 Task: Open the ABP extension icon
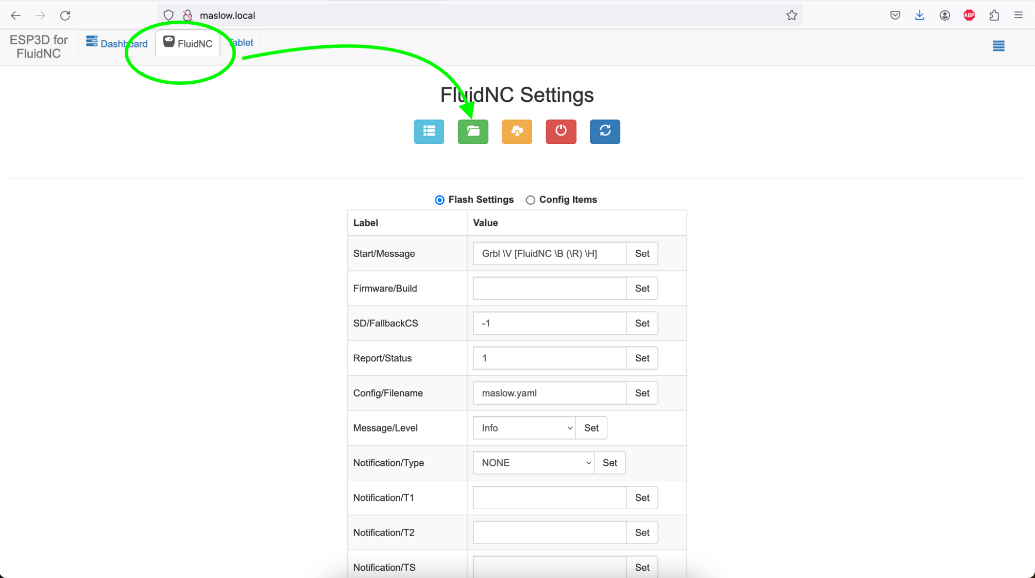[x=969, y=16]
